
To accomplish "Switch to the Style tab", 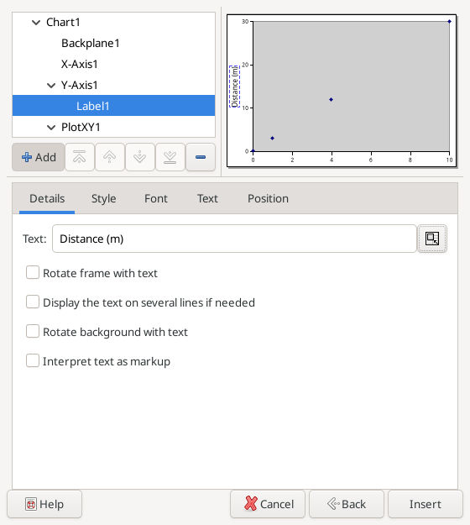I will [104, 198].
